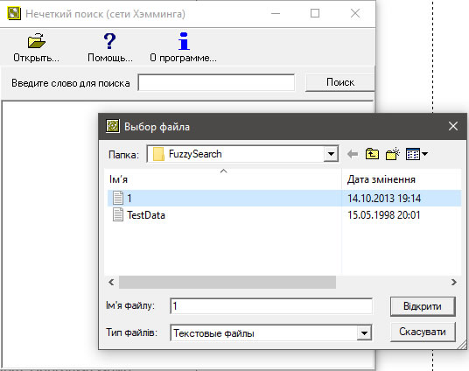
Task: Open the Помощь question mark help icon
Action: [109, 41]
